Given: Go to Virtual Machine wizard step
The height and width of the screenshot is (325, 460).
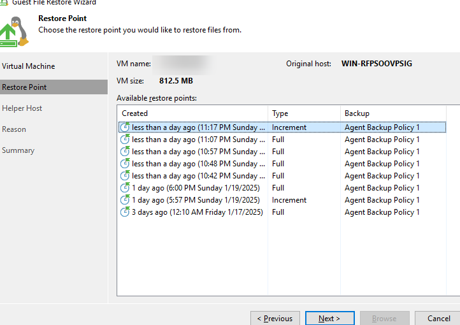Looking at the screenshot, I should (29, 66).
